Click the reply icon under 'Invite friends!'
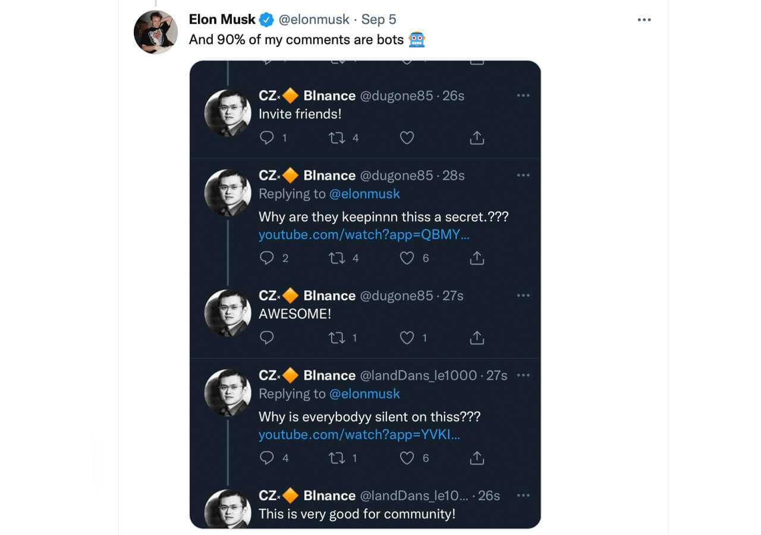This screenshot has height=535, width=761. click(268, 138)
